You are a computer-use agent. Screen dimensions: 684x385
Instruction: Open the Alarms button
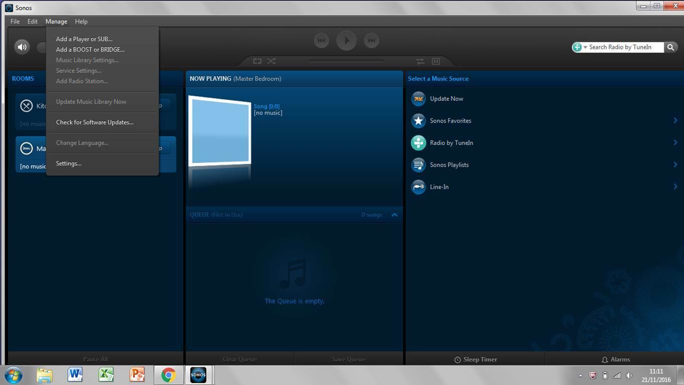[615, 359]
